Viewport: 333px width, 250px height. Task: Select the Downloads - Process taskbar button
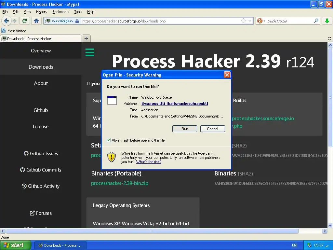[x=60, y=245]
